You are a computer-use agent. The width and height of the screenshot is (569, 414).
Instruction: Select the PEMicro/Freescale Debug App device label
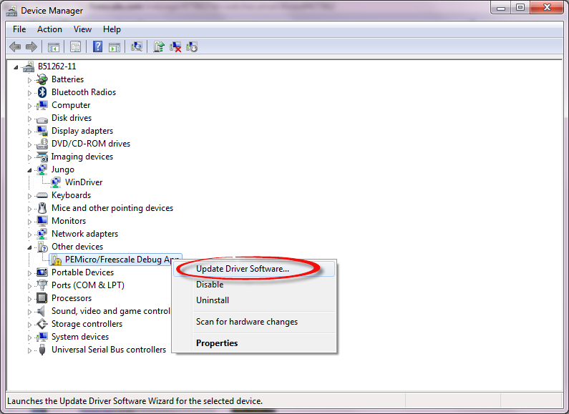[x=122, y=260]
